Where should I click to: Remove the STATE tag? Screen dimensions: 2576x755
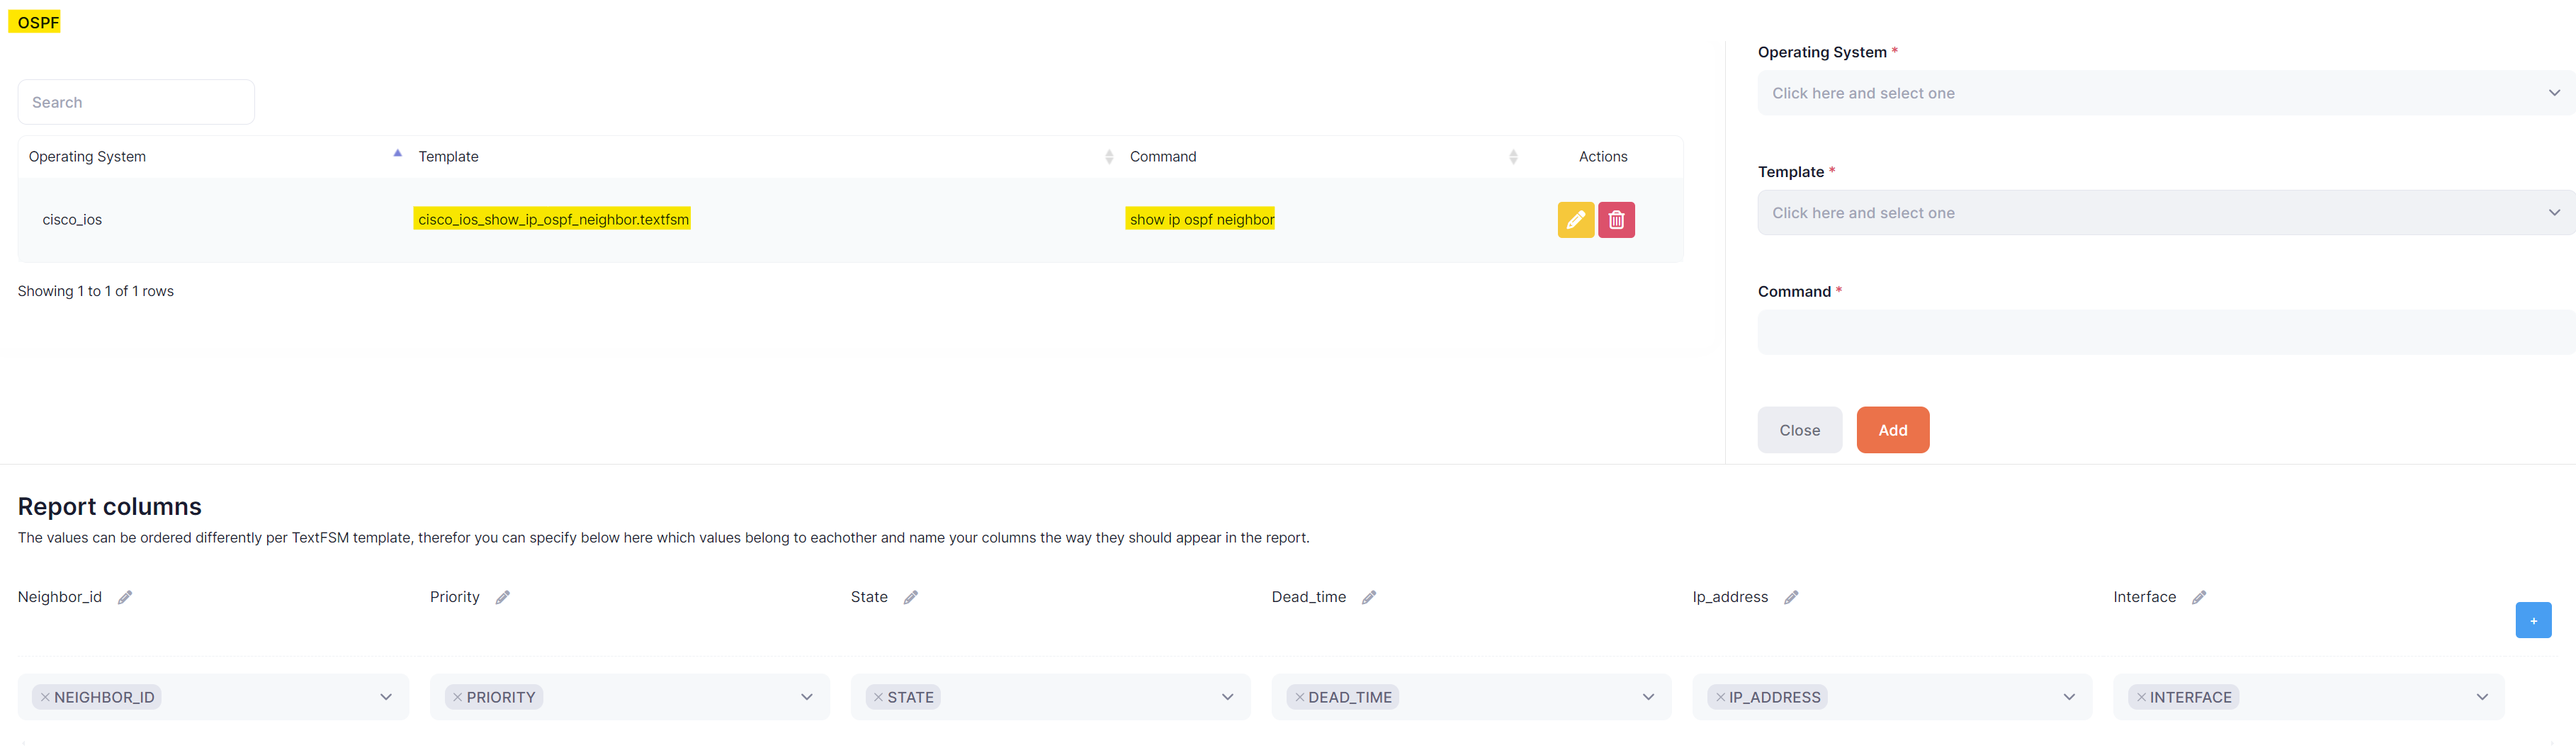tap(878, 697)
